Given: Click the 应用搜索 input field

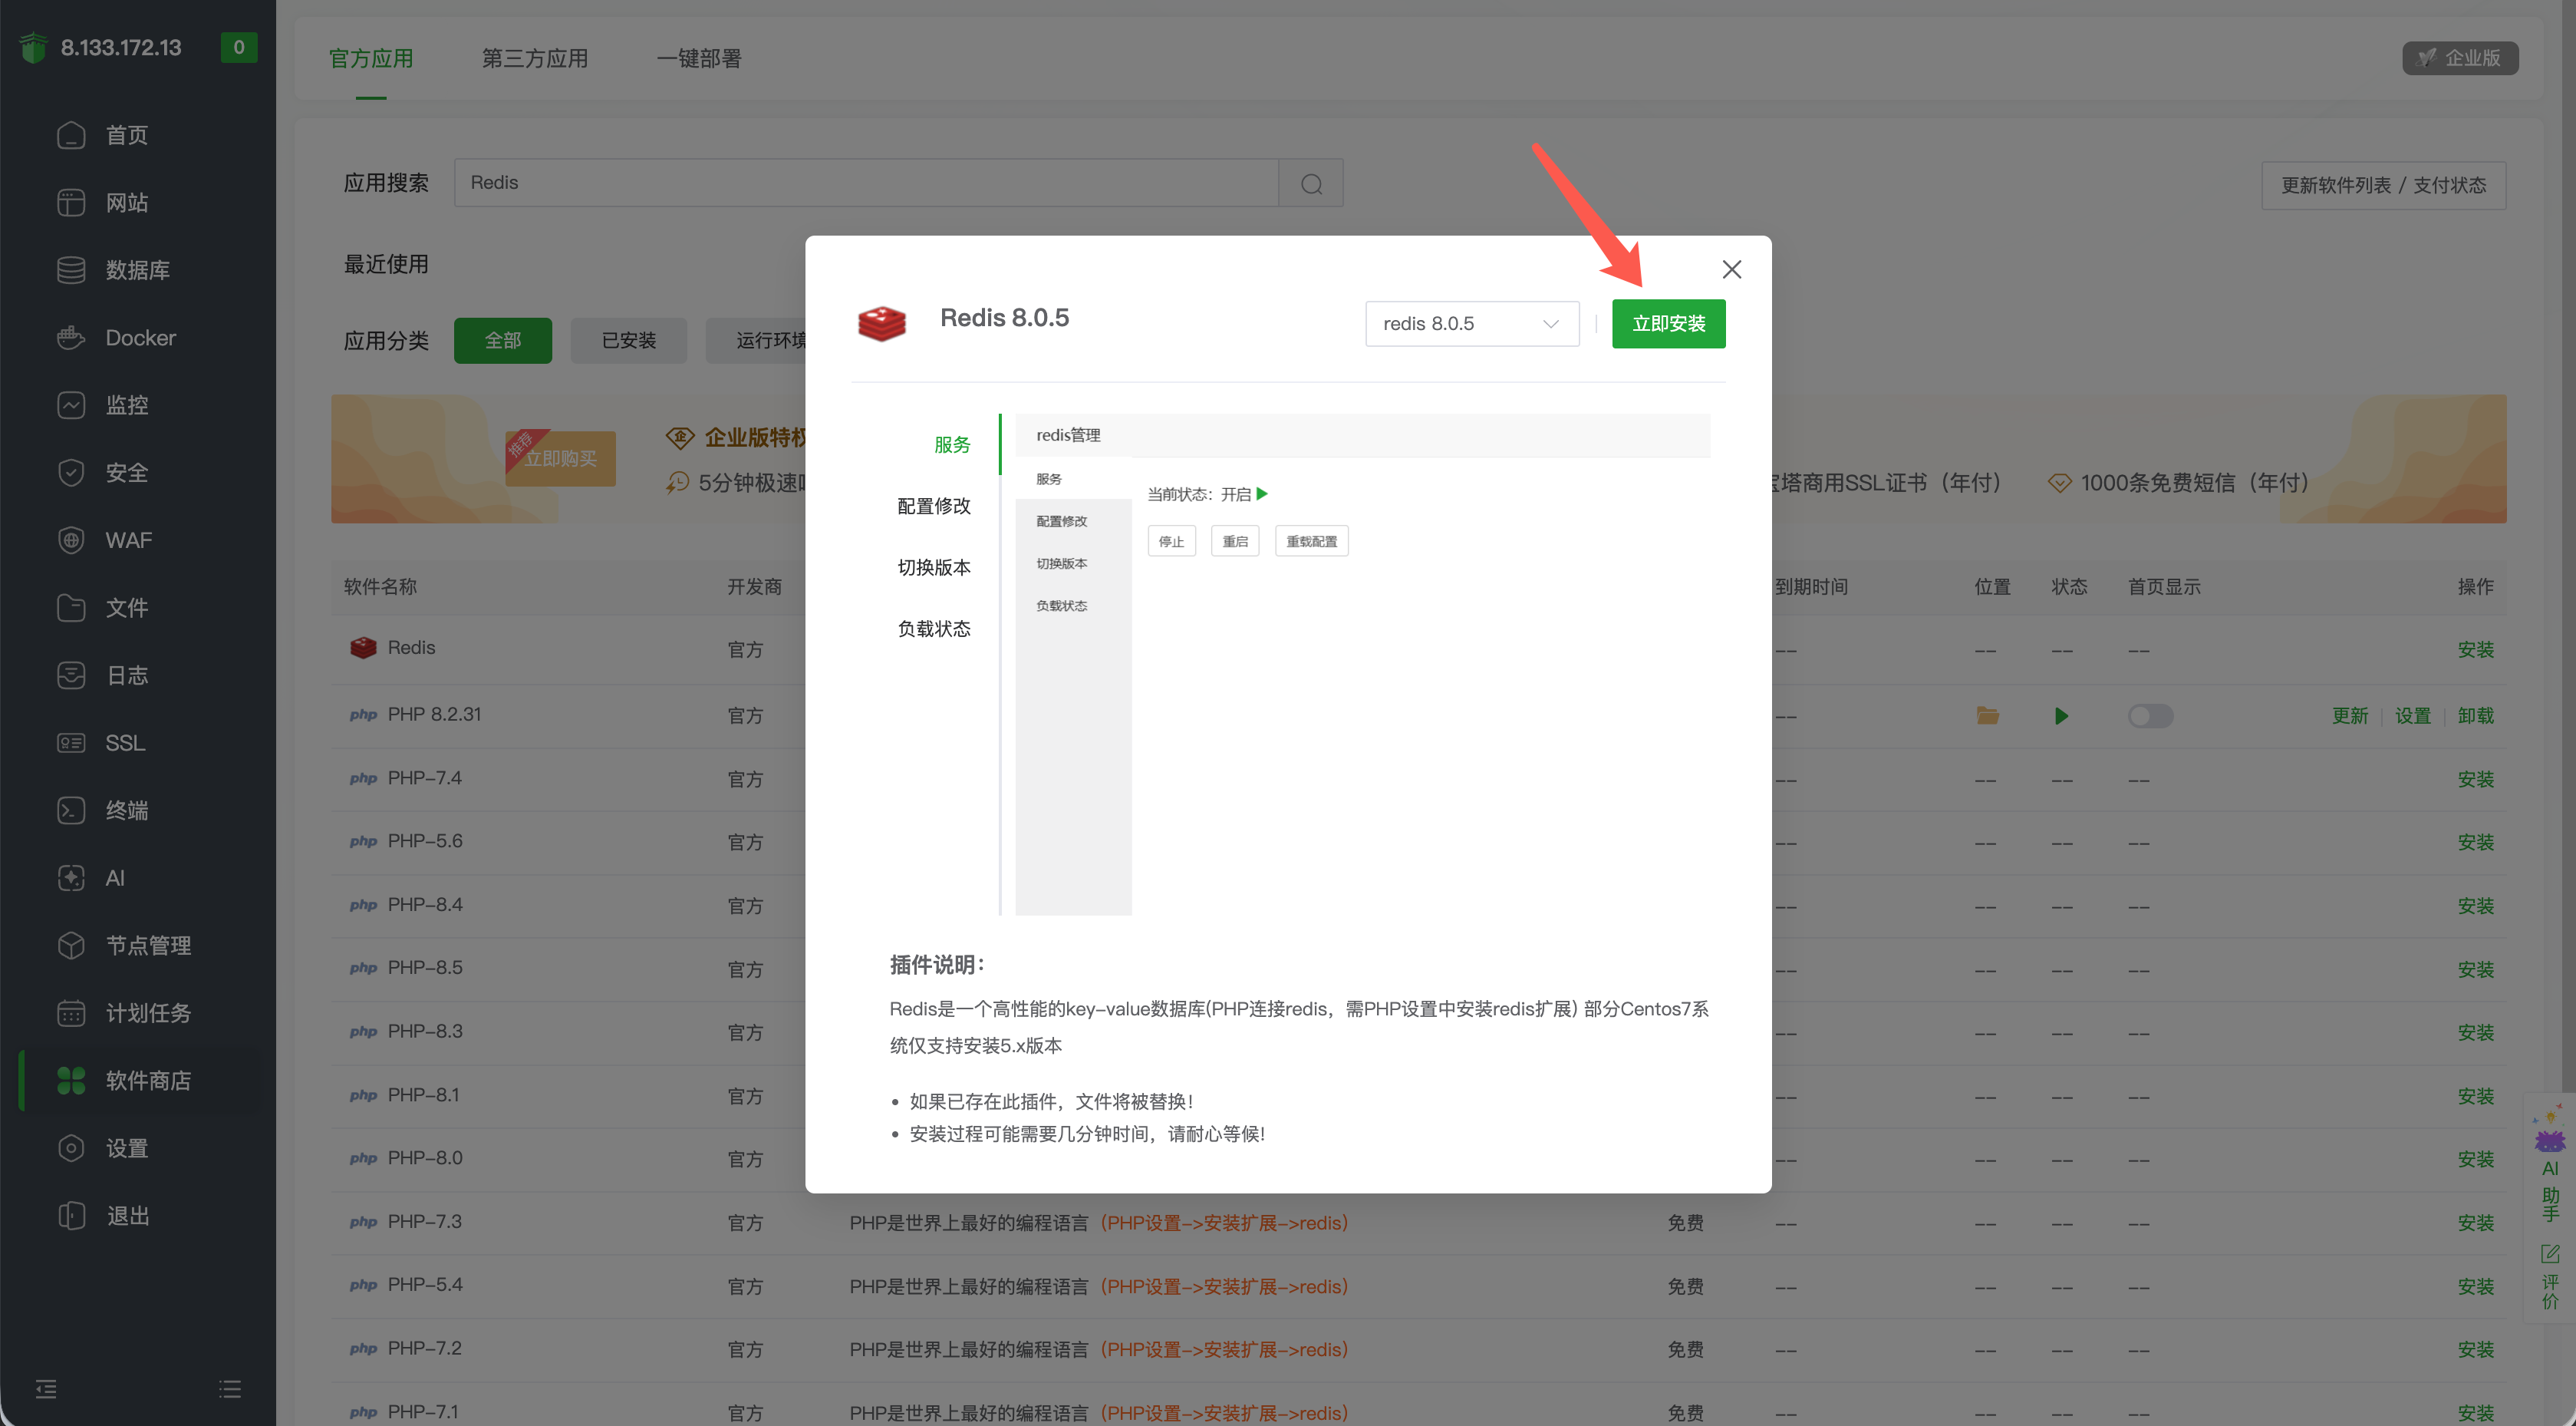Looking at the screenshot, I should [x=866, y=183].
